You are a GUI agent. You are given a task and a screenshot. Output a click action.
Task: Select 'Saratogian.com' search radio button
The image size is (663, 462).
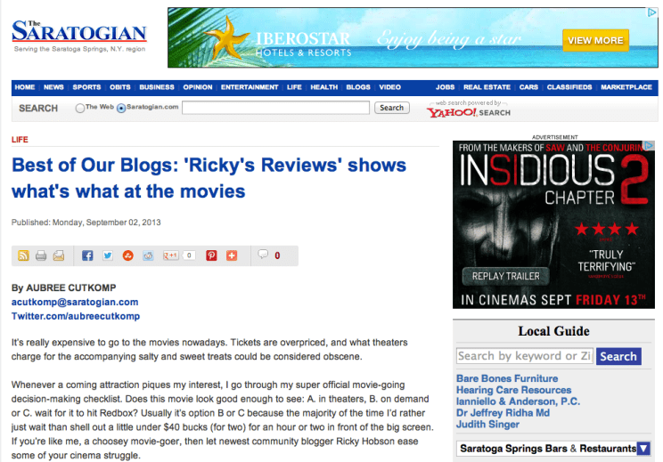pyautogui.click(x=121, y=108)
